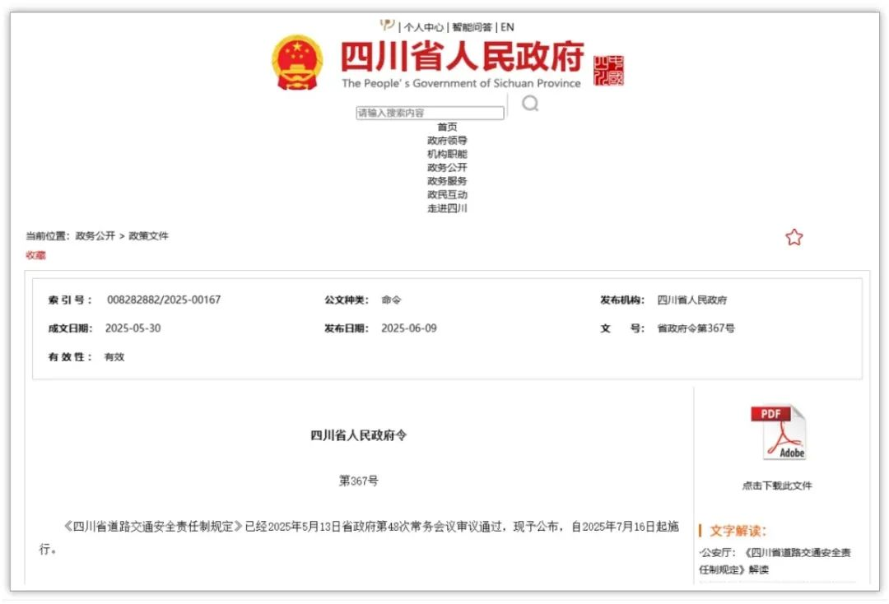Click index number 008282882/2025-00167
This screenshot has width=889, height=604.
164,300
